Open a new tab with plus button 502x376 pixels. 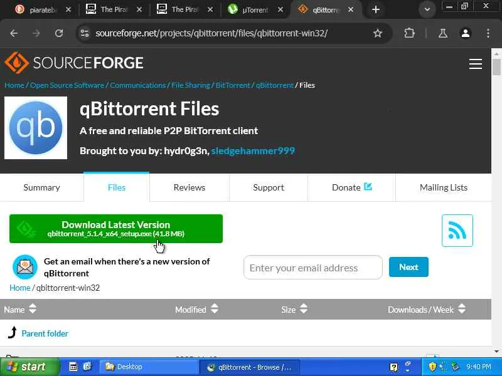[376, 9]
